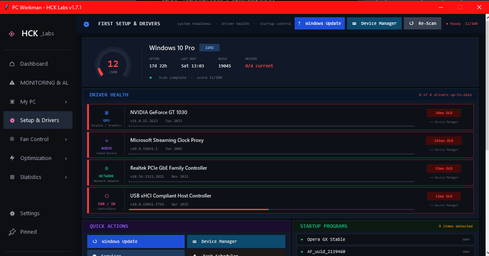Screen dimensions: 489x256
Task: Click the Windows Update button in top toolbar
Action: click(x=320, y=23)
